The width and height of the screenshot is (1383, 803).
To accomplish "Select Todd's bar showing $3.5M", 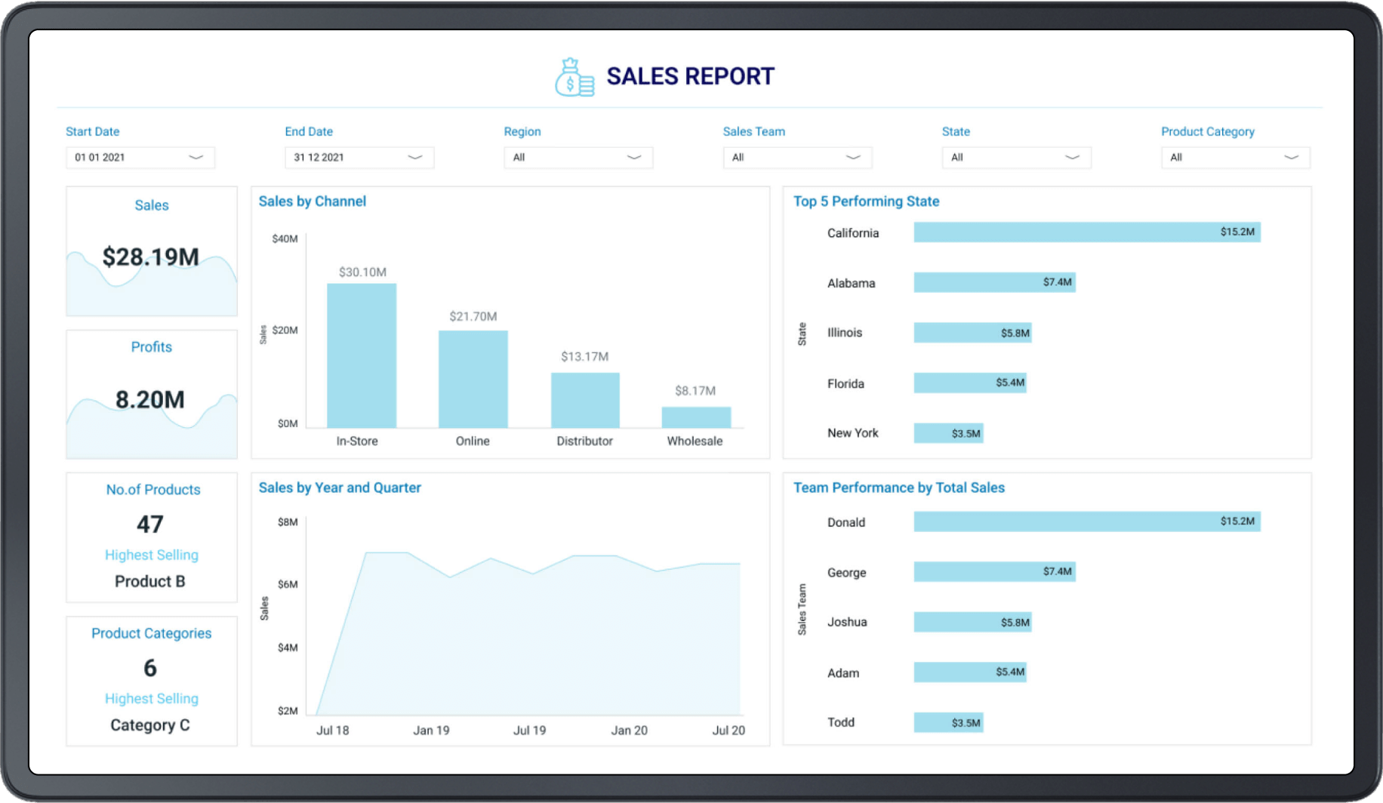I will point(948,722).
